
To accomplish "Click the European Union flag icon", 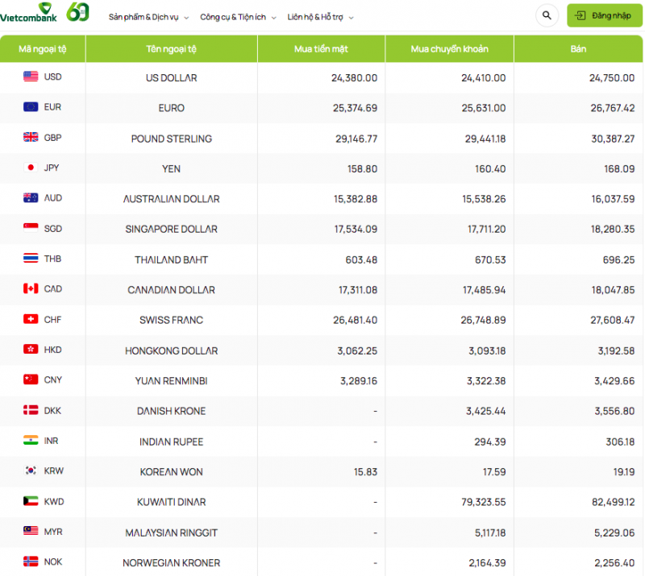I will (x=31, y=107).
